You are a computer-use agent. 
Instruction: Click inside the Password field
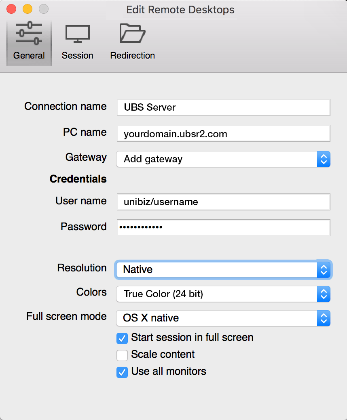click(x=222, y=228)
